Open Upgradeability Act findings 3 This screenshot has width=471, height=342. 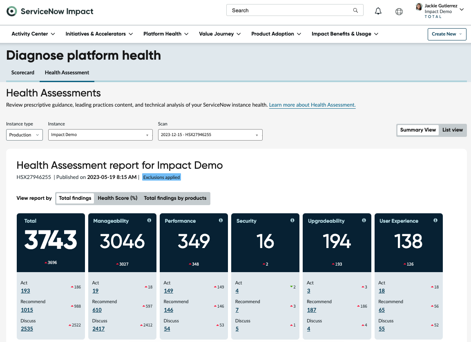pyautogui.click(x=309, y=291)
